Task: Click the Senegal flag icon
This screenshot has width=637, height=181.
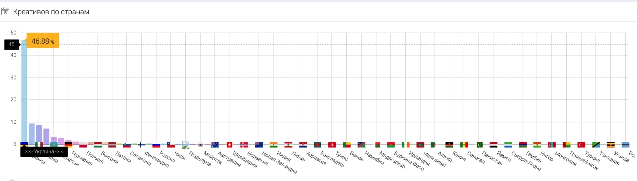Action: coord(464,145)
